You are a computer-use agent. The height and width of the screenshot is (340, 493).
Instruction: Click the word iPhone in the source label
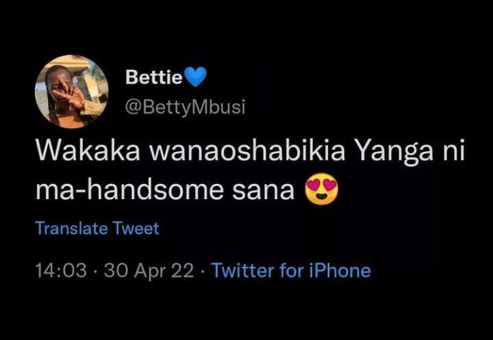340,270
